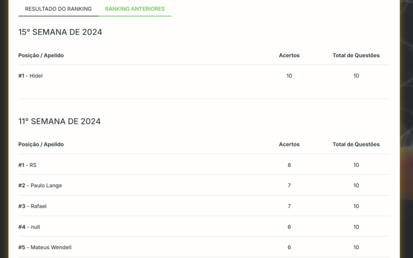Click Acertos header in the week 11 table
The height and width of the screenshot is (258, 413).
(x=289, y=144)
